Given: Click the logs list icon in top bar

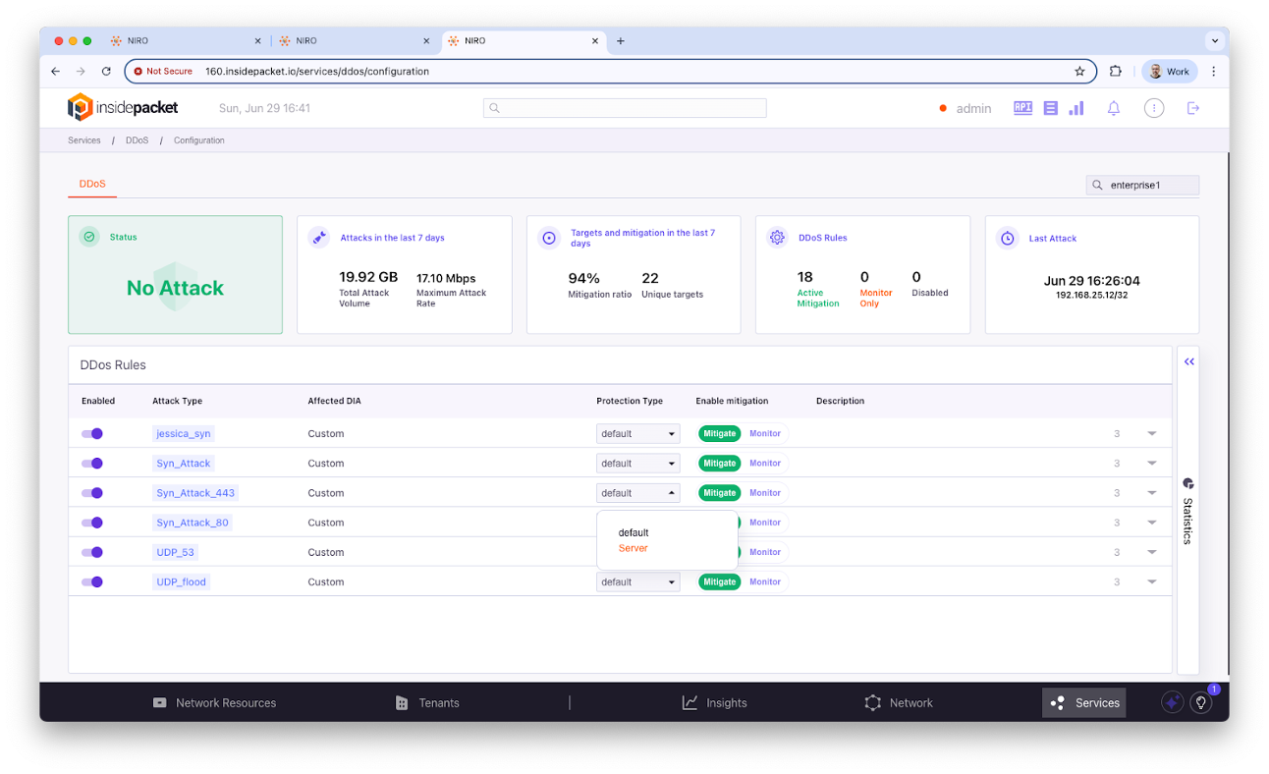Looking at the screenshot, I should click(1050, 108).
